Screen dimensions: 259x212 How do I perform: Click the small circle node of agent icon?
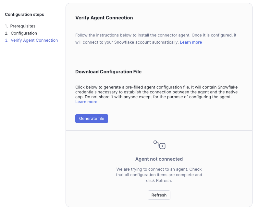(155, 142)
